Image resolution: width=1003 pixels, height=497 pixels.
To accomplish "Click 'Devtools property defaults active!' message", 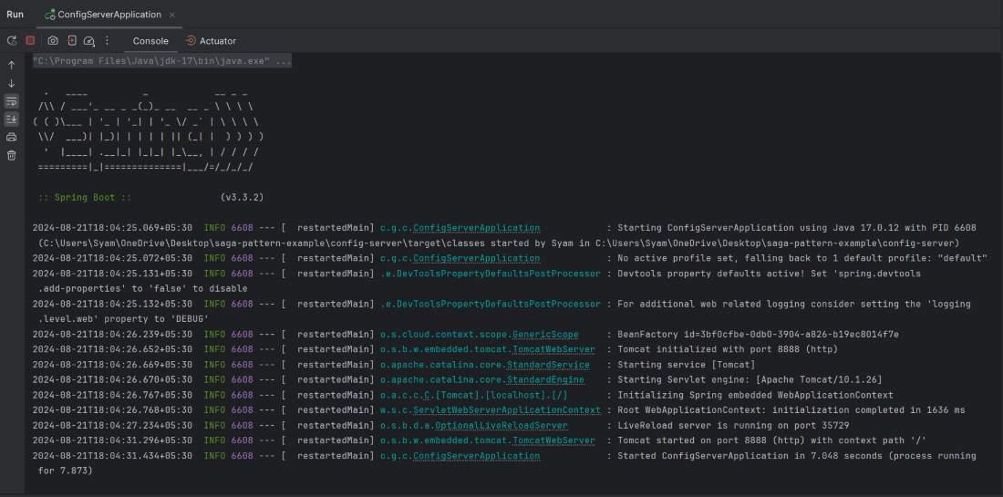I will (769, 274).
